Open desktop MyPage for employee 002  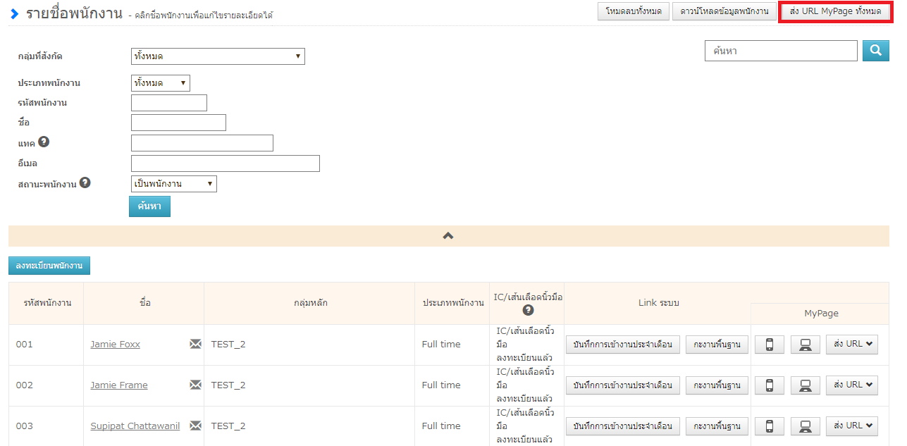coord(805,385)
